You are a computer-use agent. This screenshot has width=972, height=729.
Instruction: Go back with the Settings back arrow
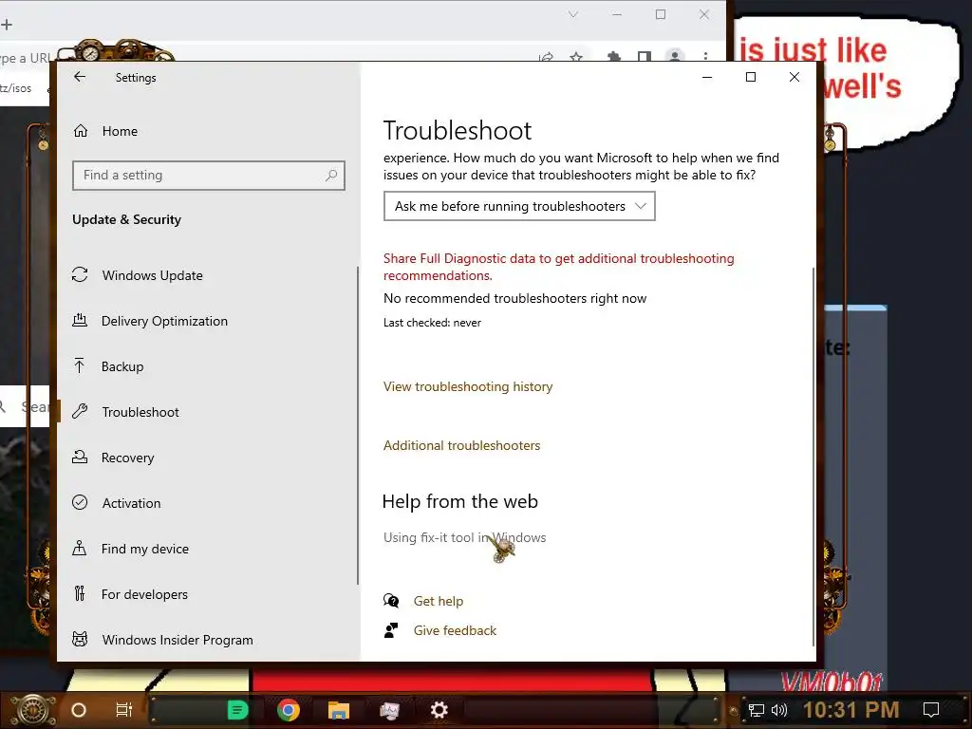pos(80,77)
